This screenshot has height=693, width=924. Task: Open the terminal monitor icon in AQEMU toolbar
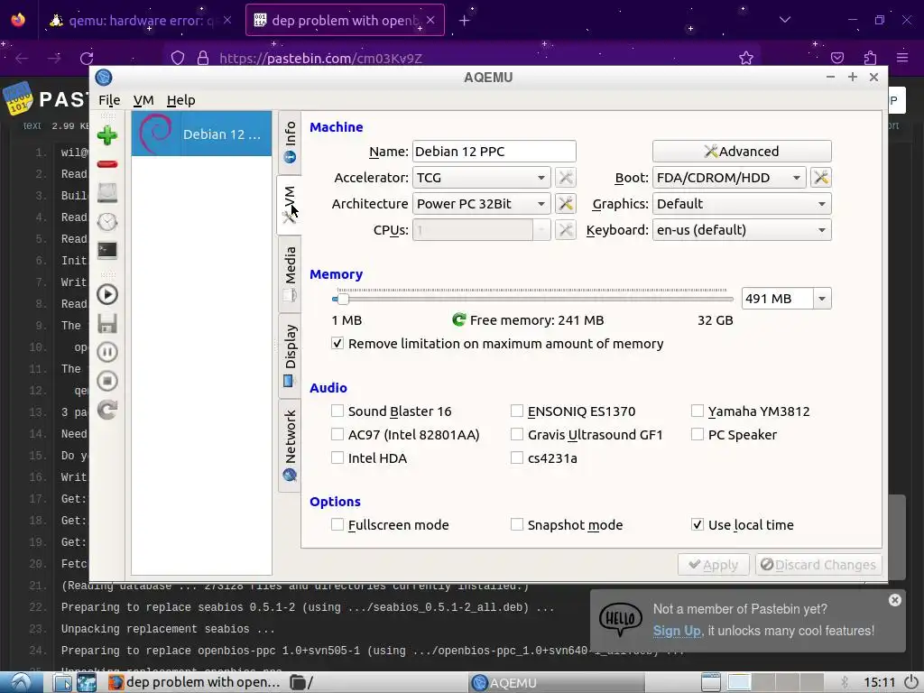tap(107, 251)
